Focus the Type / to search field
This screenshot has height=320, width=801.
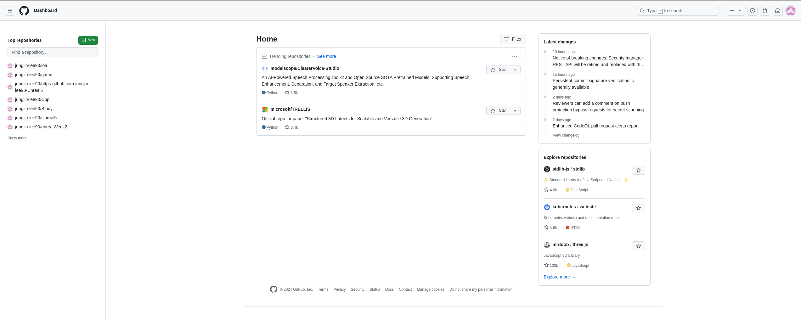678,11
